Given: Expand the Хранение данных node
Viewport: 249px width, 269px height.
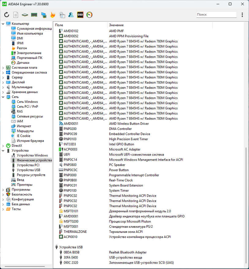Looking at the screenshot, I should pyautogui.click(x=3, y=92).
